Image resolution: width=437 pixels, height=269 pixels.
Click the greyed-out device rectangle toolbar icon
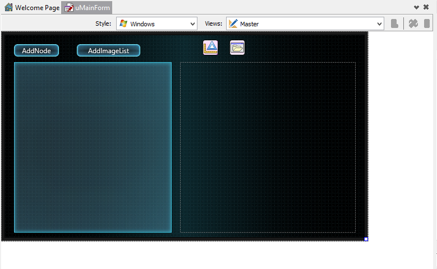click(427, 23)
